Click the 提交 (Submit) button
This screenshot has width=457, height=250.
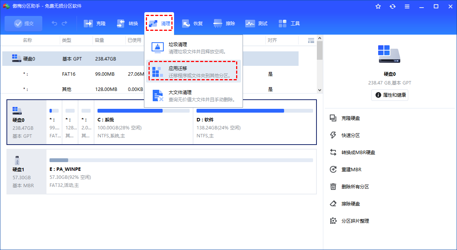(x=23, y=23)
